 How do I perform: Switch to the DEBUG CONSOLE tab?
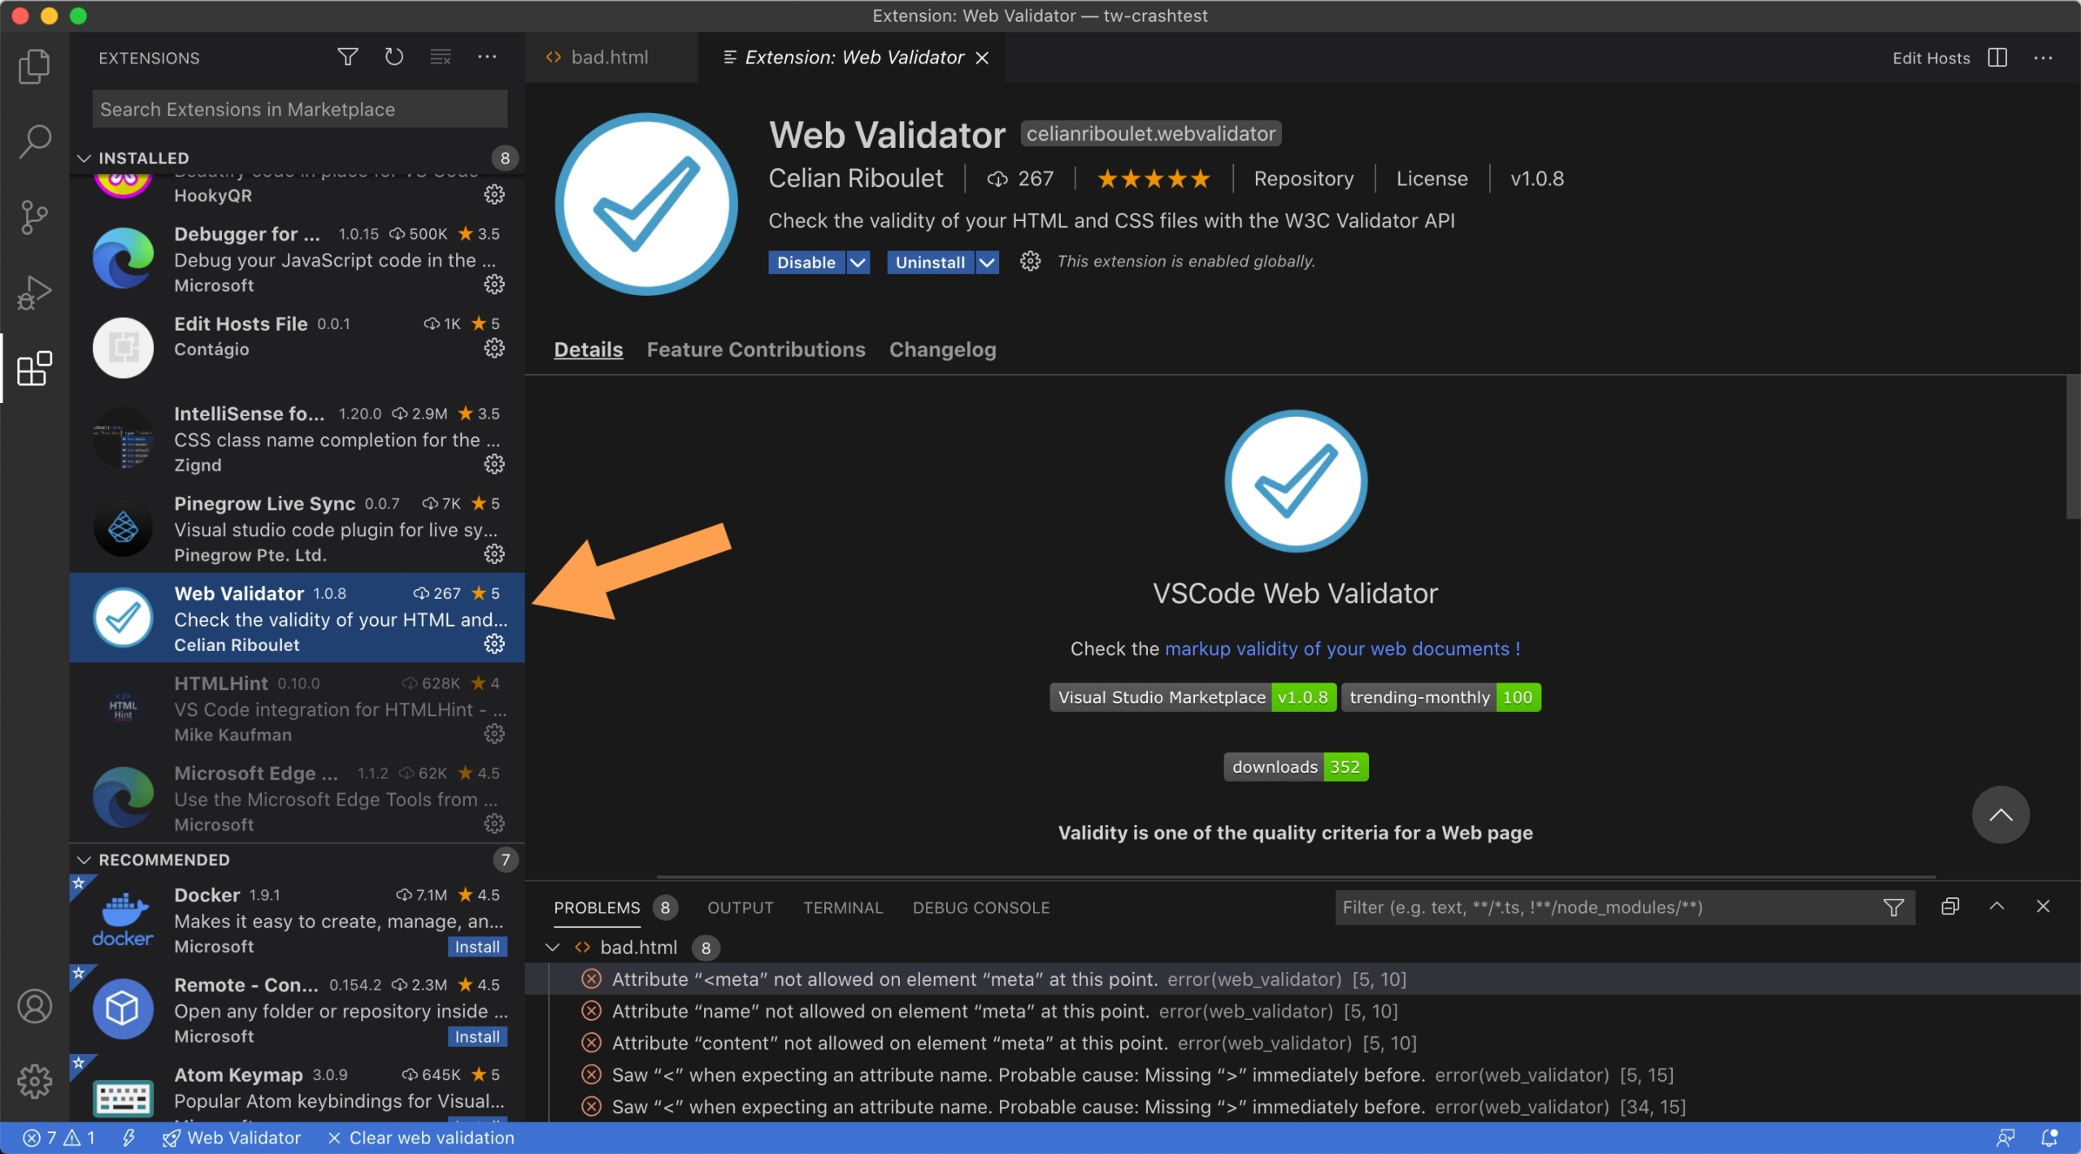tap(981, 908)
